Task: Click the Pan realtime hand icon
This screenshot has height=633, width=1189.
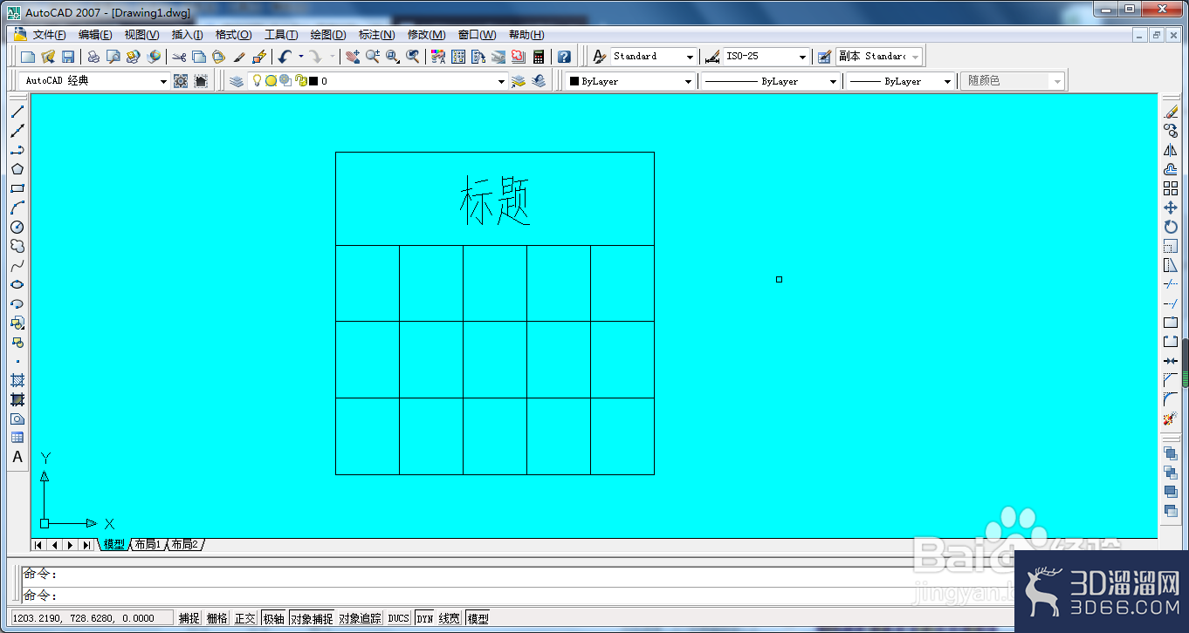Action: (353, 57)
